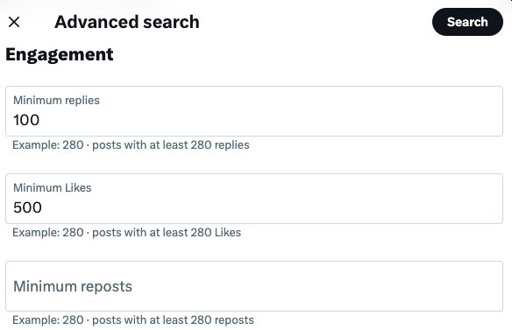Screen dimensions: 512x330
Task: Click the example hint about 280 reposts
Action: coord(133,319)
